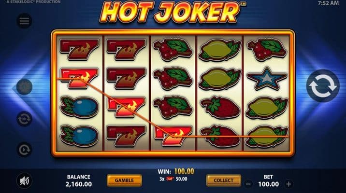The height and width of the screenshot is (193, 346).
Task: Click the highlighted seven on third reel
Action: point(173,136)
